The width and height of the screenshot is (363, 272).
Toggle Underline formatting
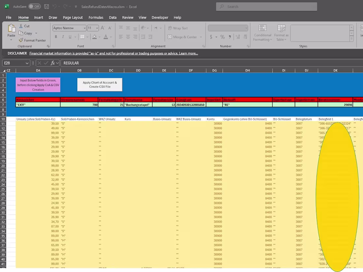pyautogui.click(x=70, y=37)
